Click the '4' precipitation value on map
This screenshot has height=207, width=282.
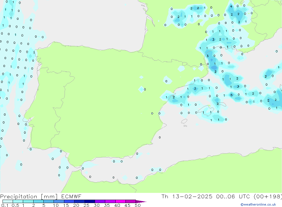point(231,6)
